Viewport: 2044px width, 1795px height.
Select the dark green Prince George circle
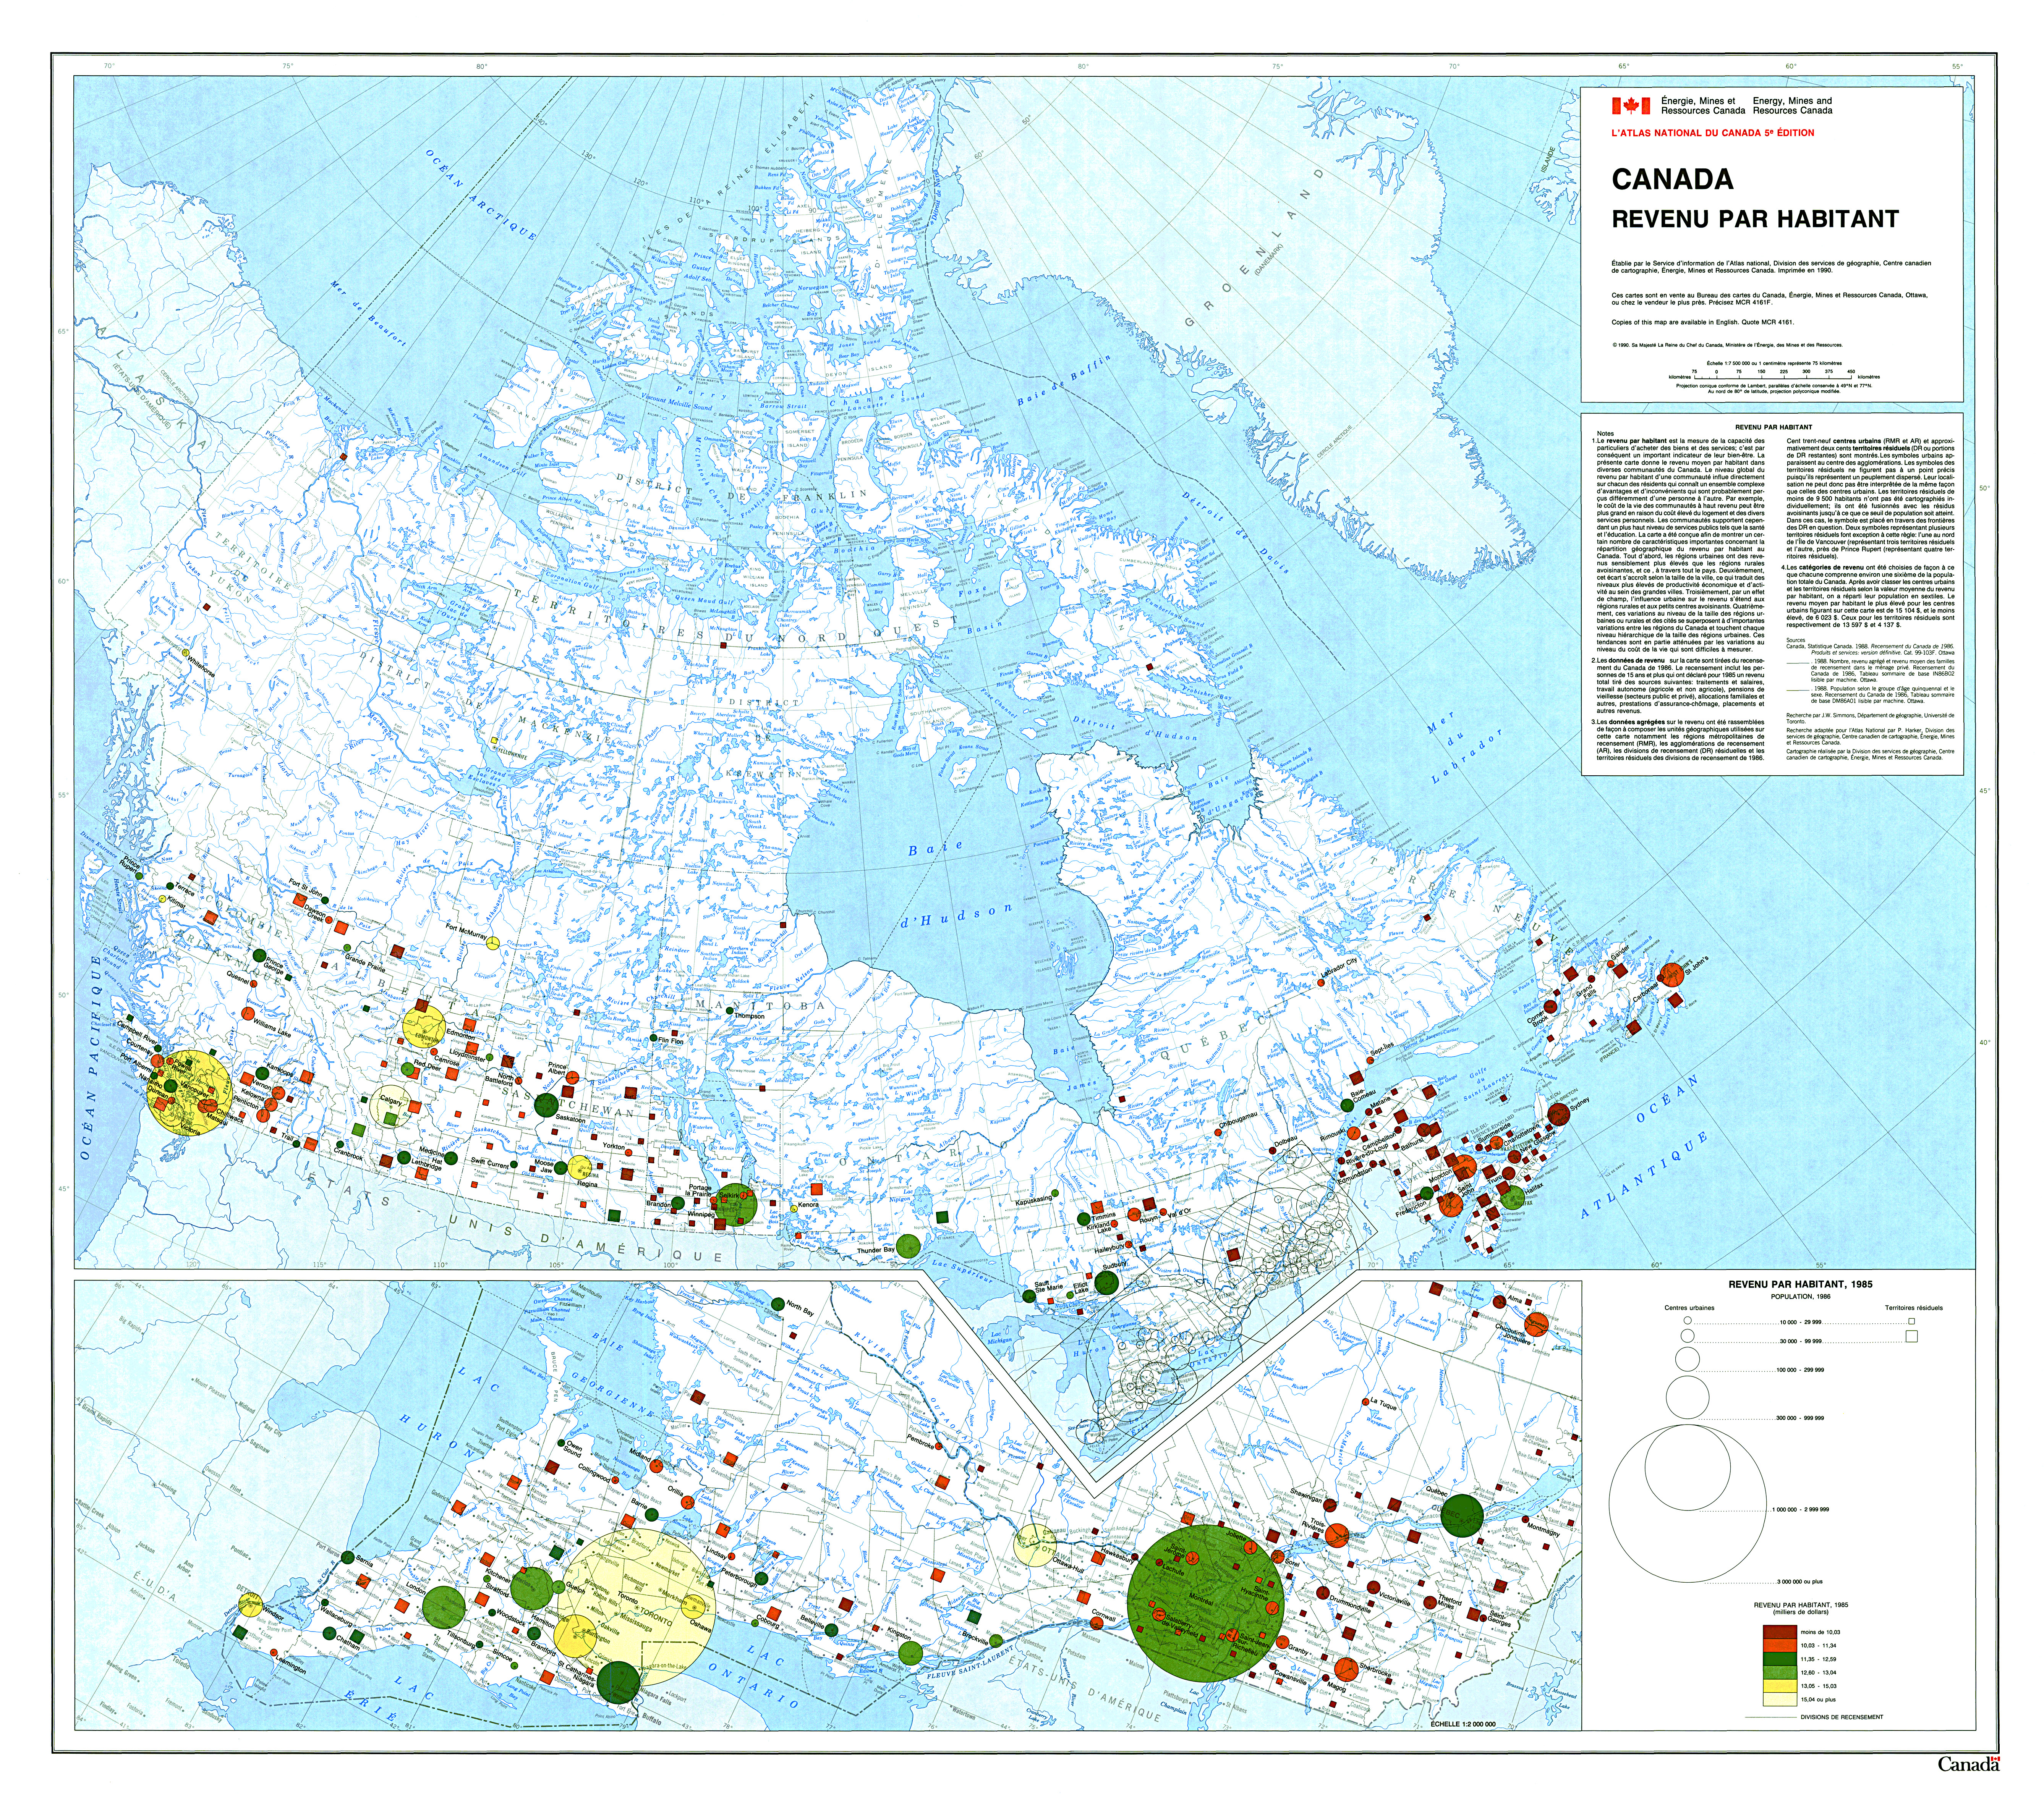pos(260,956)
